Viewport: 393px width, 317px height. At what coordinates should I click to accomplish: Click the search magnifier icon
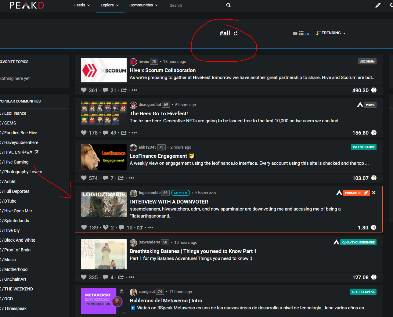click(x=228, y=5)
